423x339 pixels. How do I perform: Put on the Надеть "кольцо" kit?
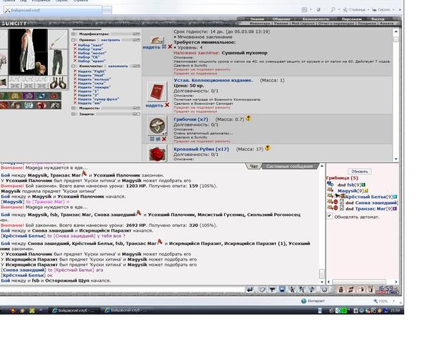[94, 79]
